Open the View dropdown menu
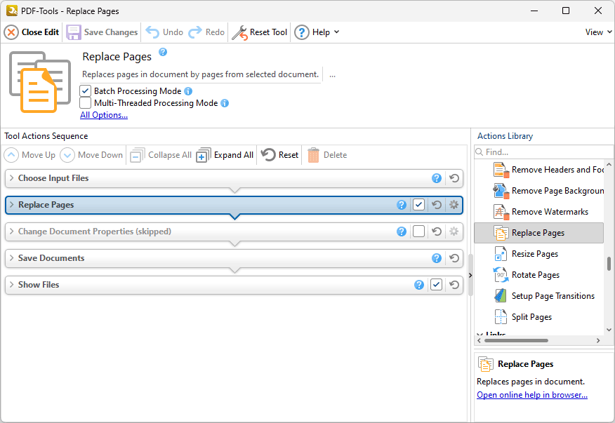 (x=598, y=32)
